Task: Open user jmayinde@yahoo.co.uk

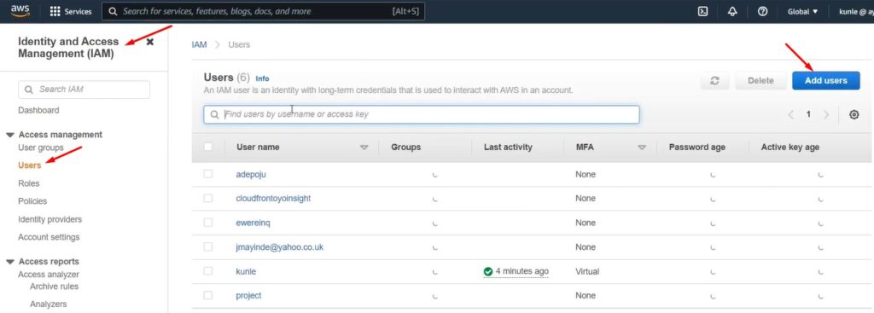Action: click(x=279, y=246)
